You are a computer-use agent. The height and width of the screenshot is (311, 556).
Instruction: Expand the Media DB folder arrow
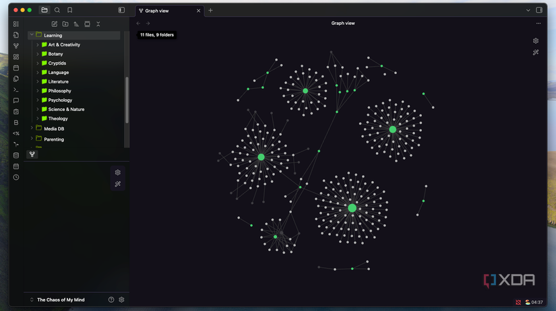point(32,128)
